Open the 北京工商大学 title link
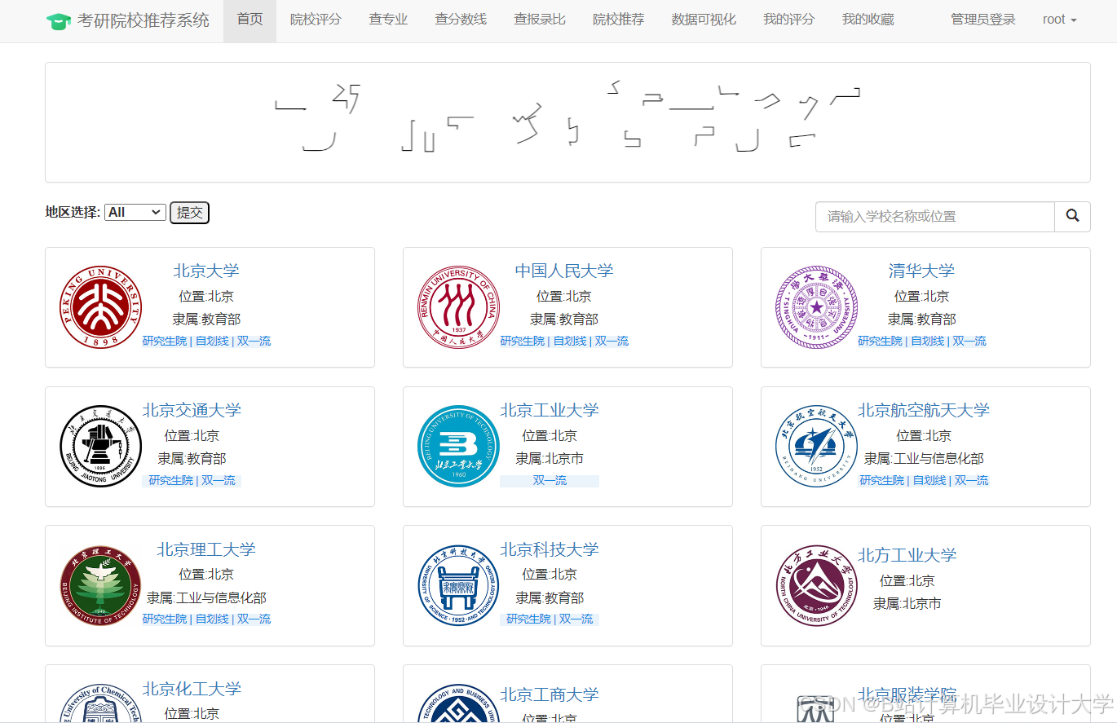 (x=550, y=694)
